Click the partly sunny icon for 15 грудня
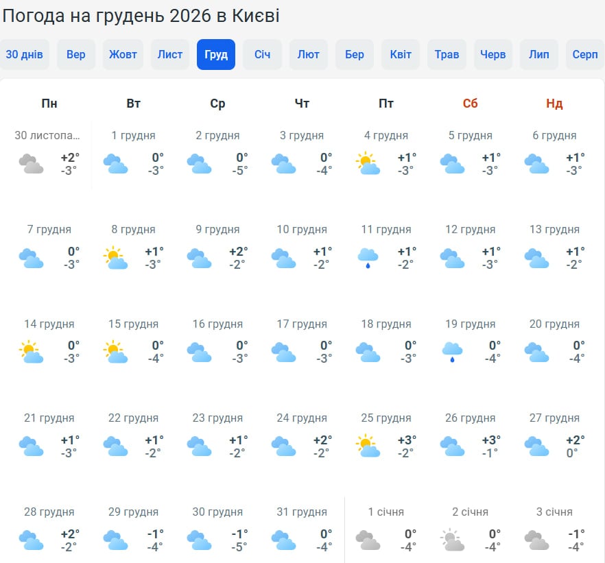605x563 pixels. coord(115,352)
